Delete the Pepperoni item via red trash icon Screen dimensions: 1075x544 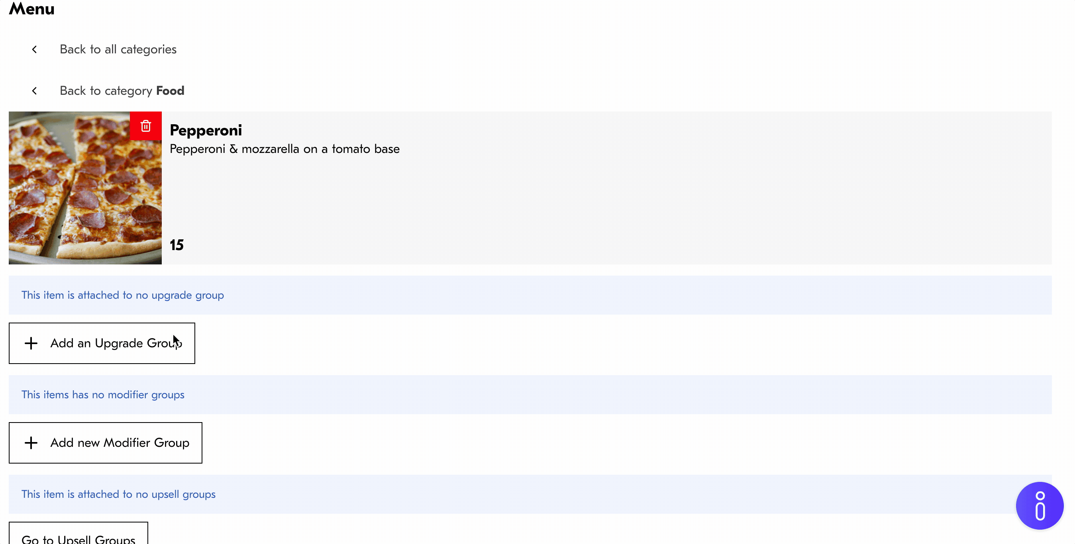tap(146, 125)
